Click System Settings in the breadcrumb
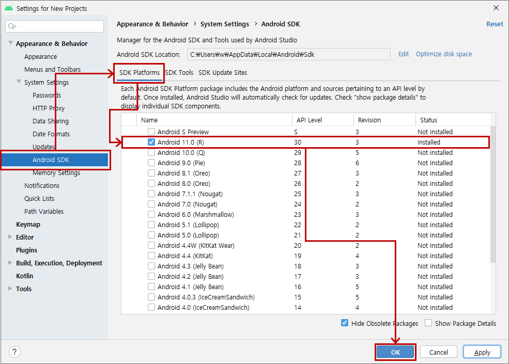 225,24
